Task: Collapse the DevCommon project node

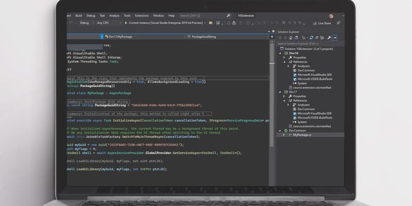Action: point(280,131)
